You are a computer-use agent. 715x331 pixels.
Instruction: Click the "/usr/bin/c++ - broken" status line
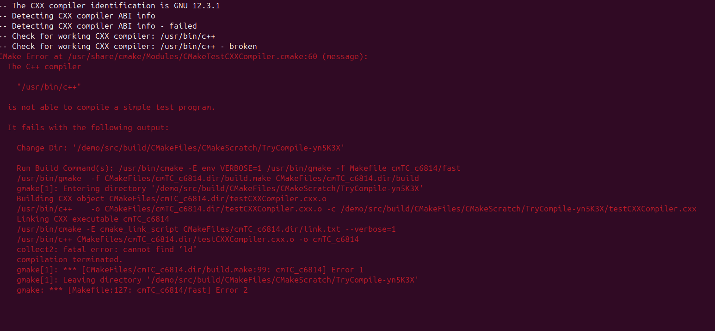point(129,46)
